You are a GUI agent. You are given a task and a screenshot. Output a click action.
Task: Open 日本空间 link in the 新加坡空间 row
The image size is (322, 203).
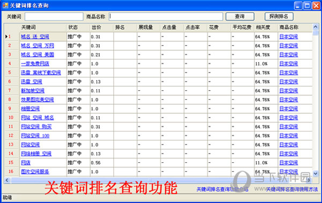pos(289,91)
